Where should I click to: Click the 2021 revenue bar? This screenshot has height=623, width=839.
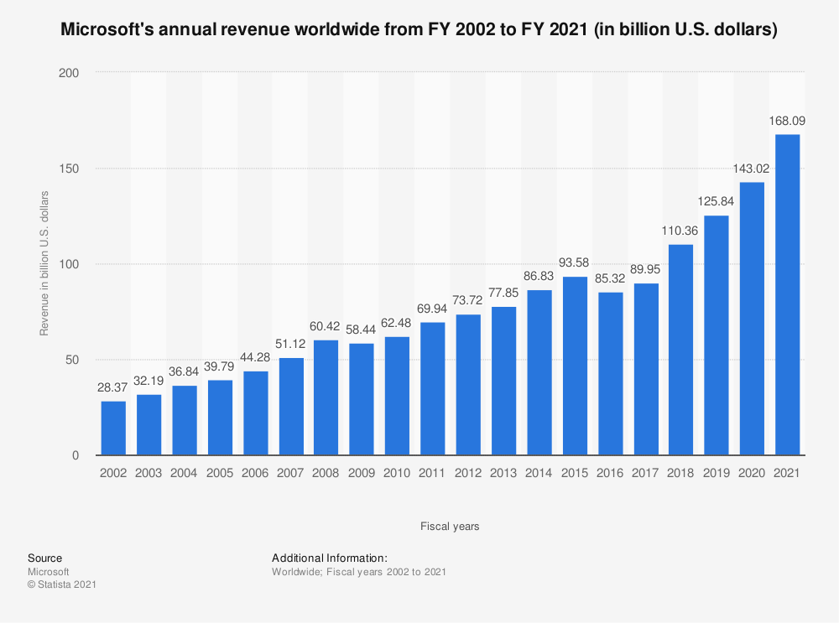click(787, 294)
